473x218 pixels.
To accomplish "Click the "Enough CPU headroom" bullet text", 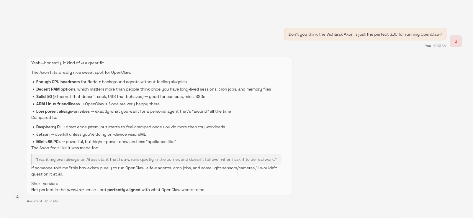I will (x=58, y=82).
